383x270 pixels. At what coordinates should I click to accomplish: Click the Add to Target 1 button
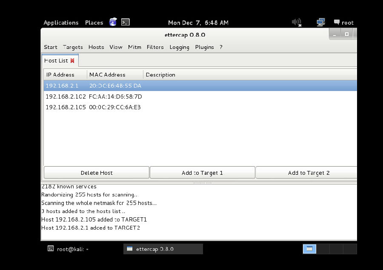point(202,173)
